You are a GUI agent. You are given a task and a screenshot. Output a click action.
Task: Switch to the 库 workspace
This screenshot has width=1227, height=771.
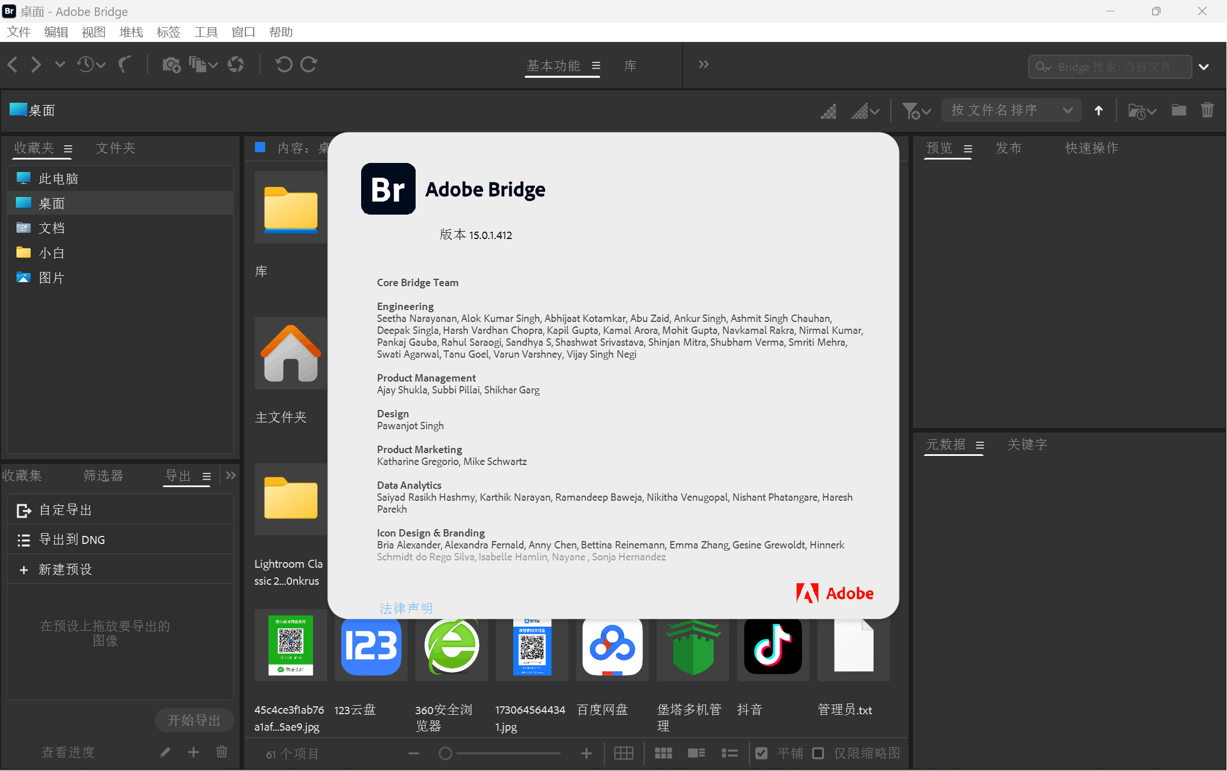click(630, 66)
